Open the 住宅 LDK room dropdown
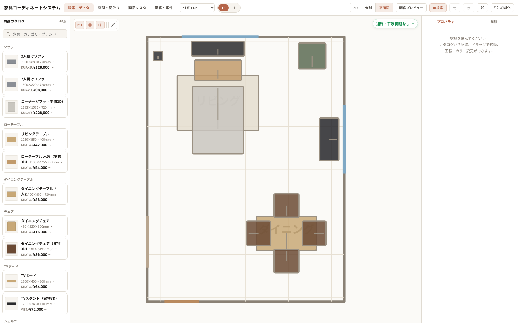Viewport: 518px width, 323px height. point(197,8)
